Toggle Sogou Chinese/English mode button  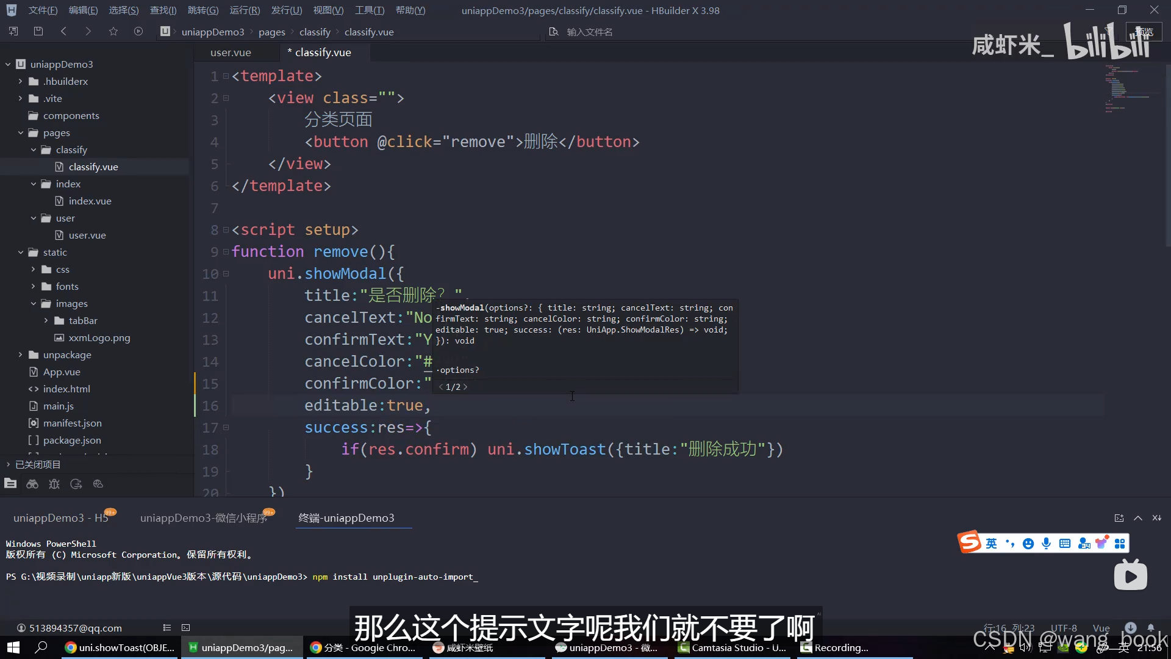[992, 543]
